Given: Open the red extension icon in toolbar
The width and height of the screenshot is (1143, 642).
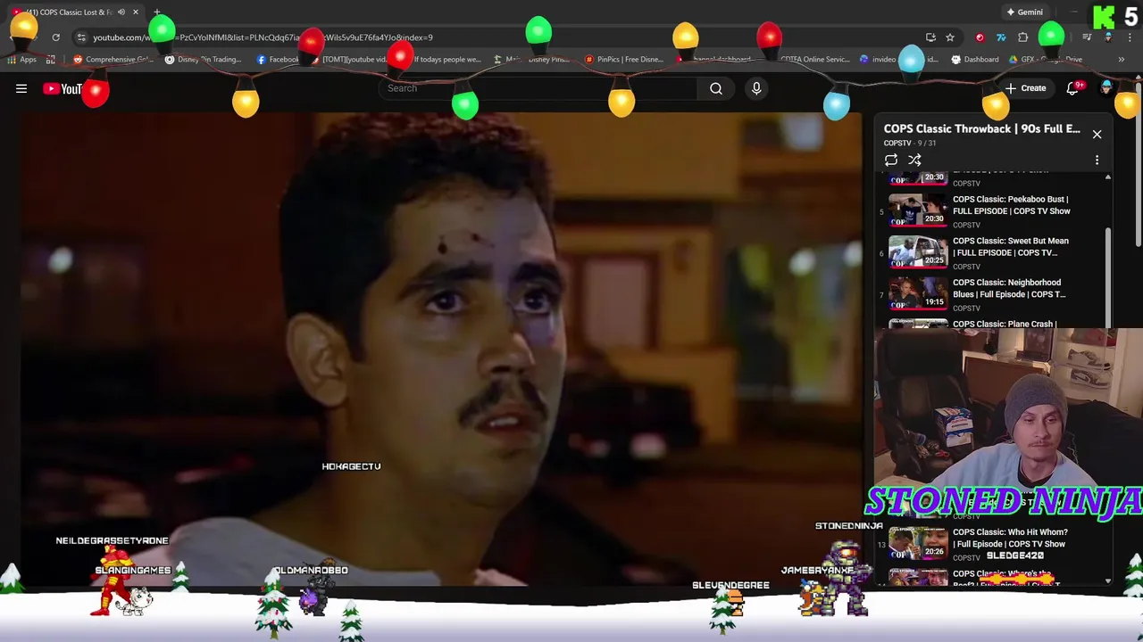Looking at the screenshot, I should [x=980, y=37].
